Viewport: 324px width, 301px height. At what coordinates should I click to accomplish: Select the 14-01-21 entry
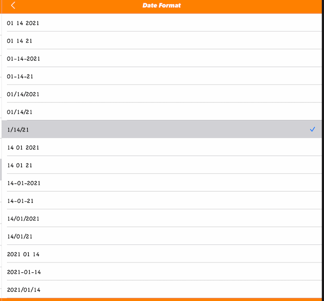162,201
